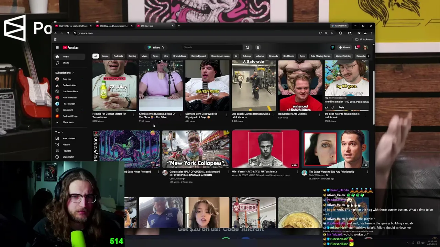Viewport: 440px width, 247px height.
Task: Open options for He Said Fat Doesn't Matter
Action: tap(134, 115)
